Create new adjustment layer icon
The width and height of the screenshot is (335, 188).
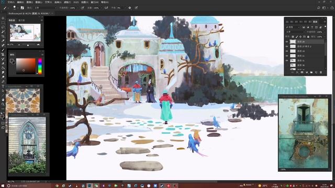[x=307, y=72]
